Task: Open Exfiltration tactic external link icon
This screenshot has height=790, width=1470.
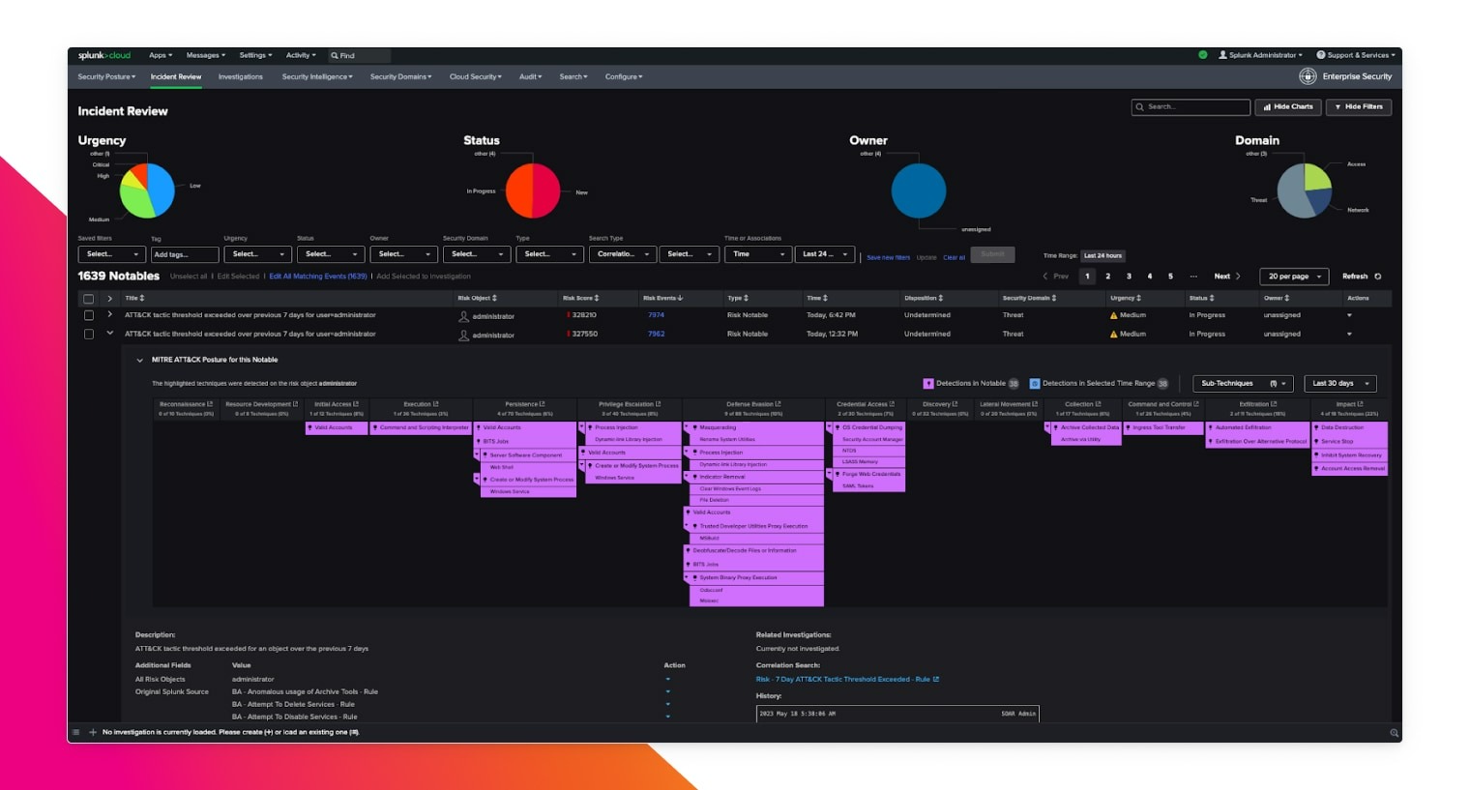Action: coord(1274,404)
